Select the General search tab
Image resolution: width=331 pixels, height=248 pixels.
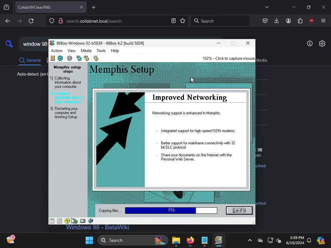click(30, 60)
